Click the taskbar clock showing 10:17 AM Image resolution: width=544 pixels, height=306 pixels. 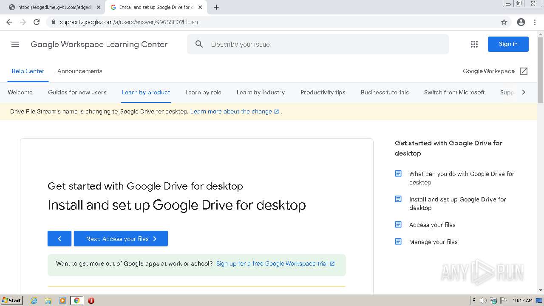(522, 300)
